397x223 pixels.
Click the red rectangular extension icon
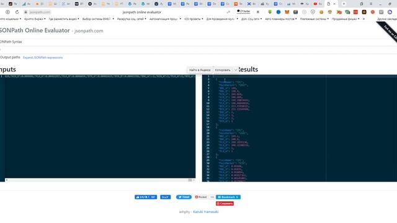coord(355,12)
